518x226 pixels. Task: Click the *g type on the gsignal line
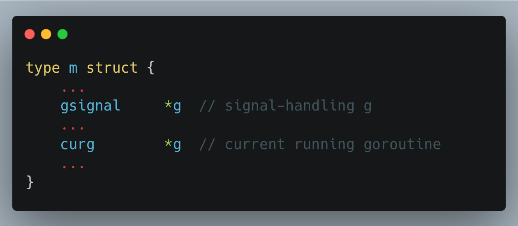pyautogui.click(x=173, y=106)
